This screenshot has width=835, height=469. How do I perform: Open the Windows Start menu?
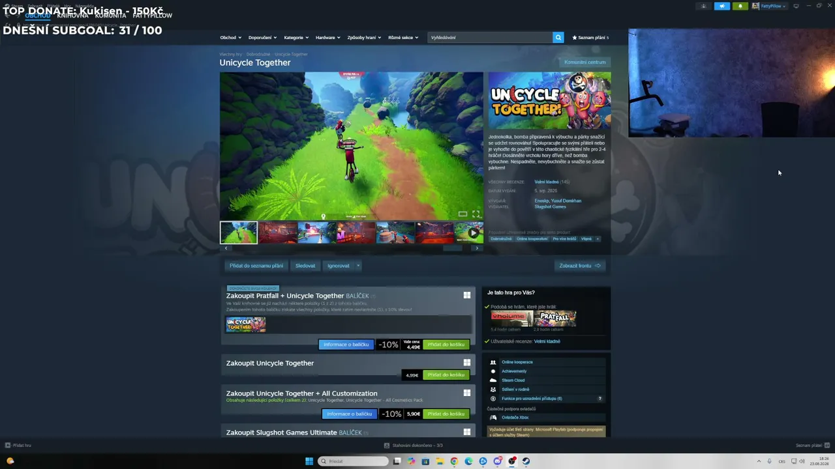click(309, 461)
